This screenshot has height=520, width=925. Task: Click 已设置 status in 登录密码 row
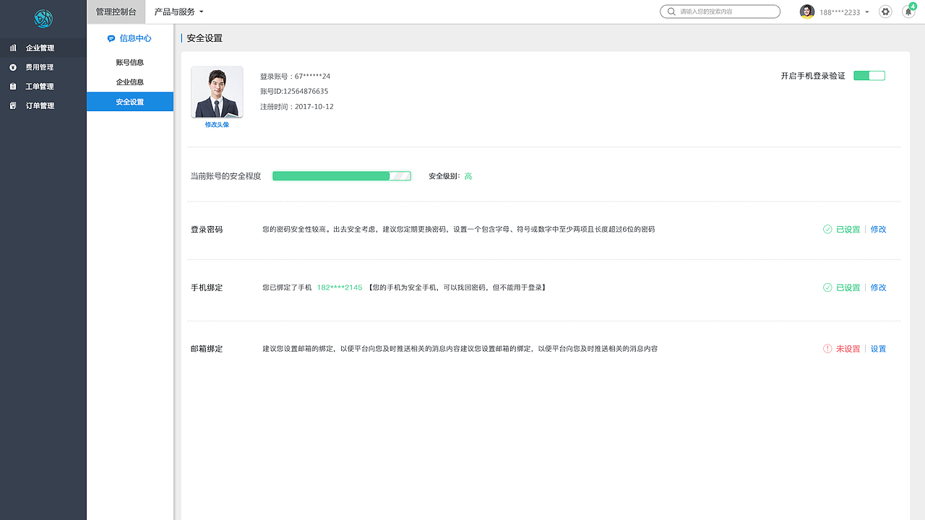click(x=848, y=229)
